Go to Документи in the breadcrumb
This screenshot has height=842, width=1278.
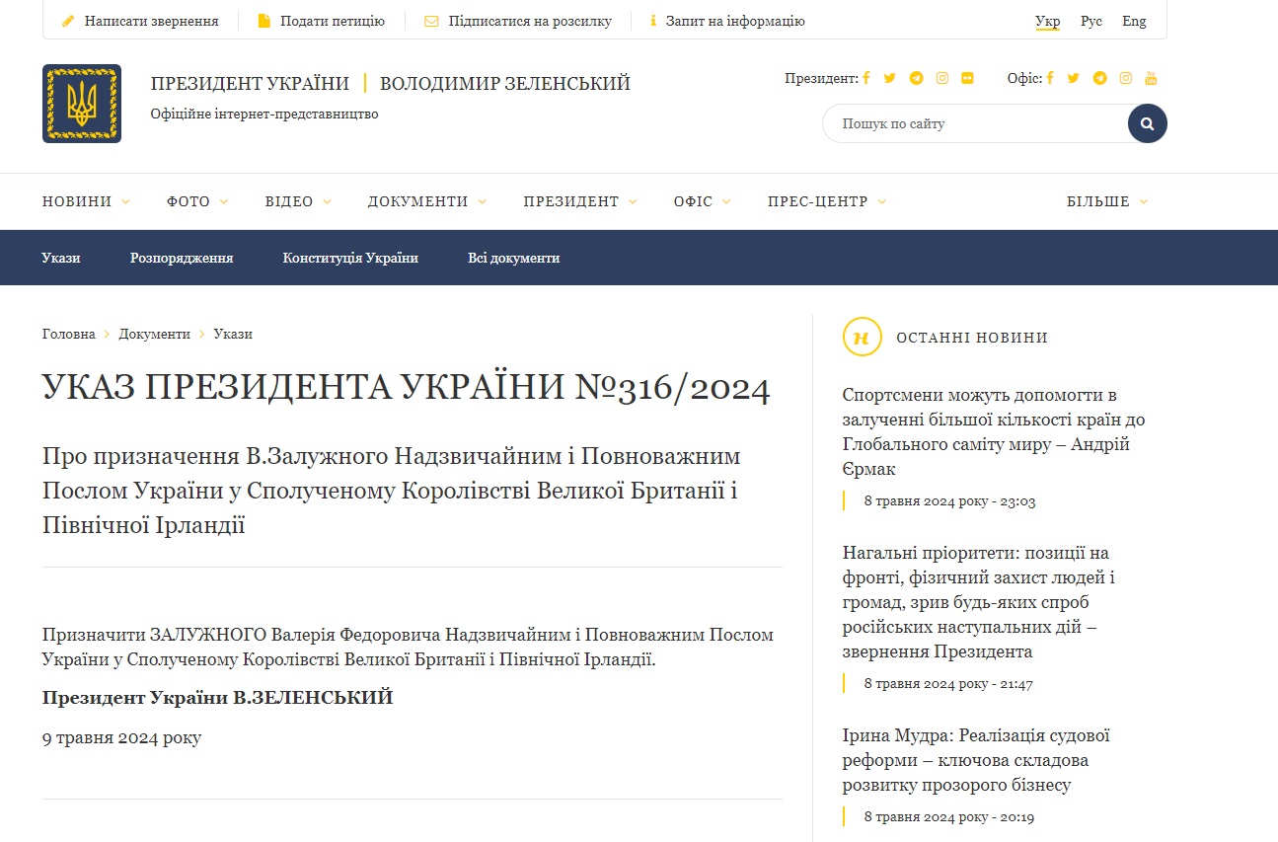tap(155, 334)
